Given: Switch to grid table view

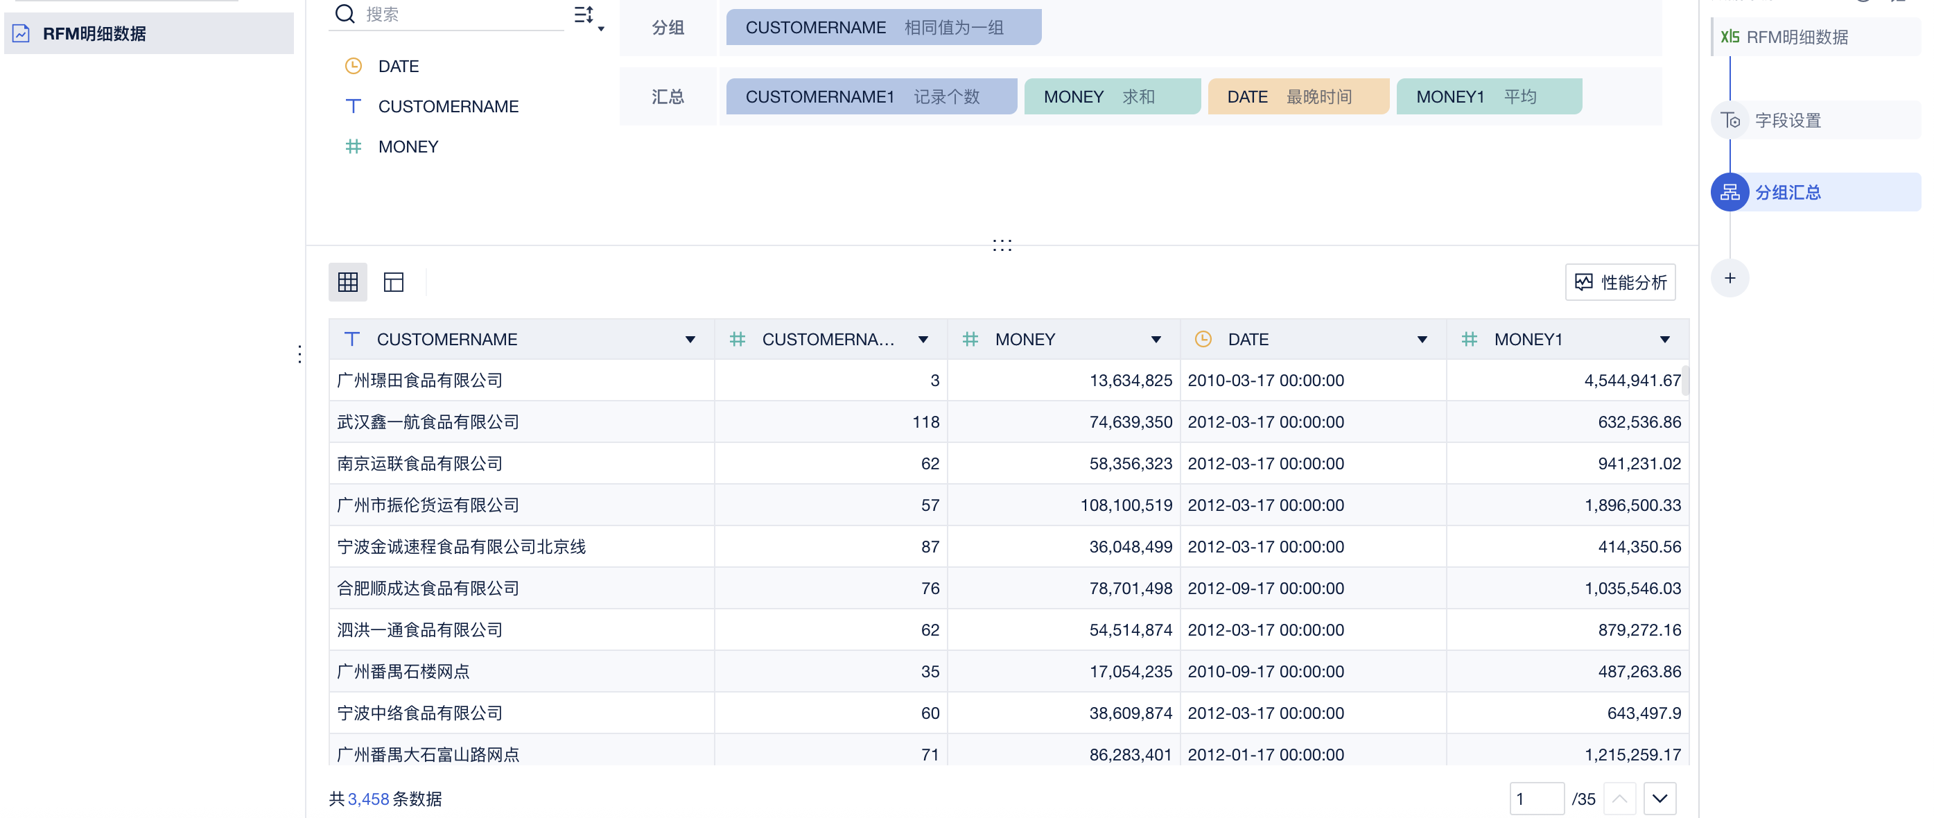Looking at the screenshot, I should [347, 282].
